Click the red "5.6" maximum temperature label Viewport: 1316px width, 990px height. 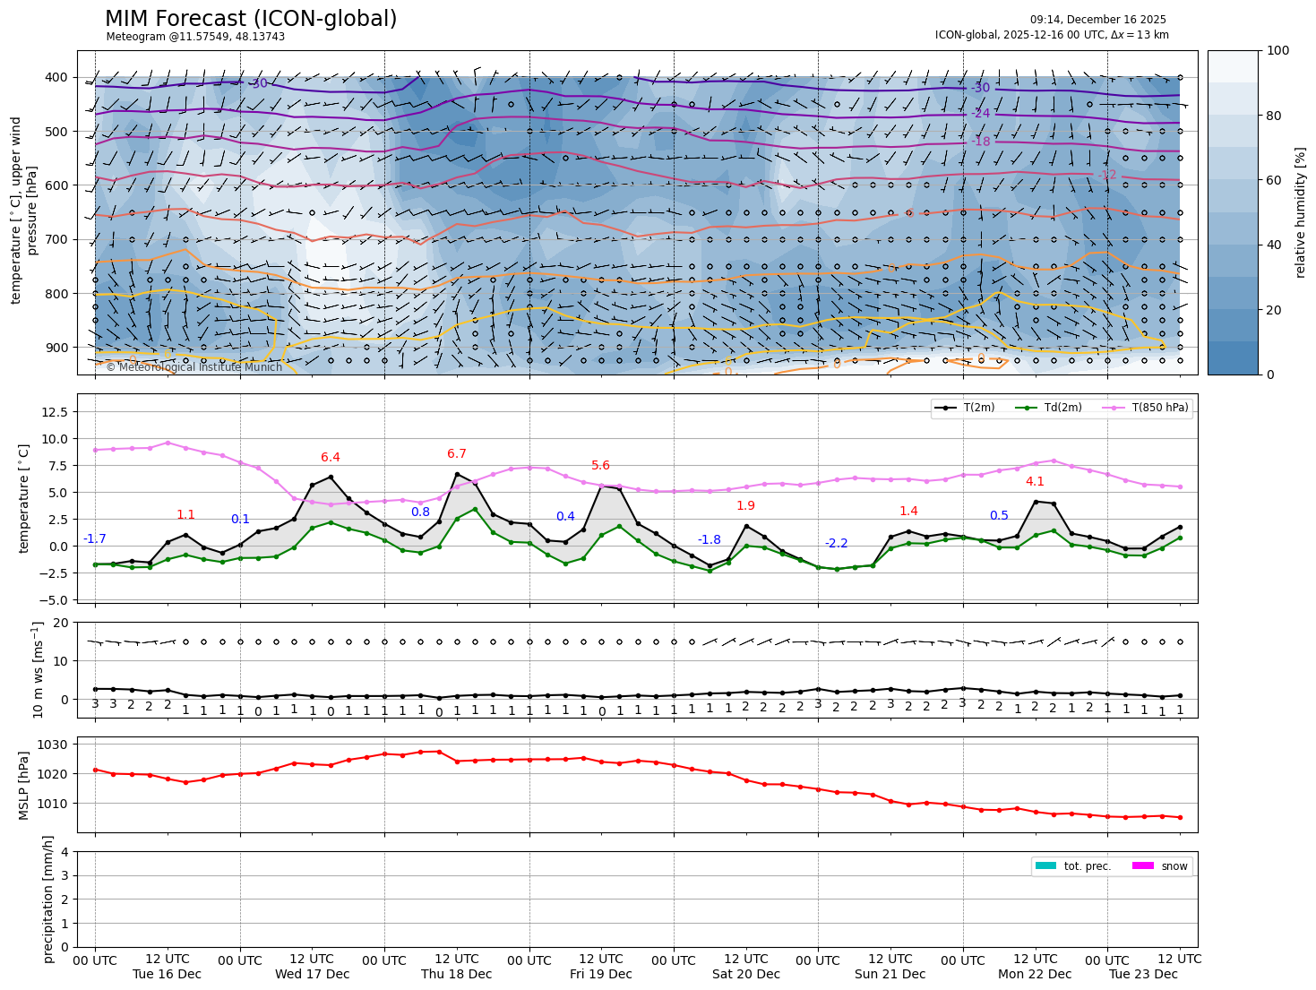point(600,466)
